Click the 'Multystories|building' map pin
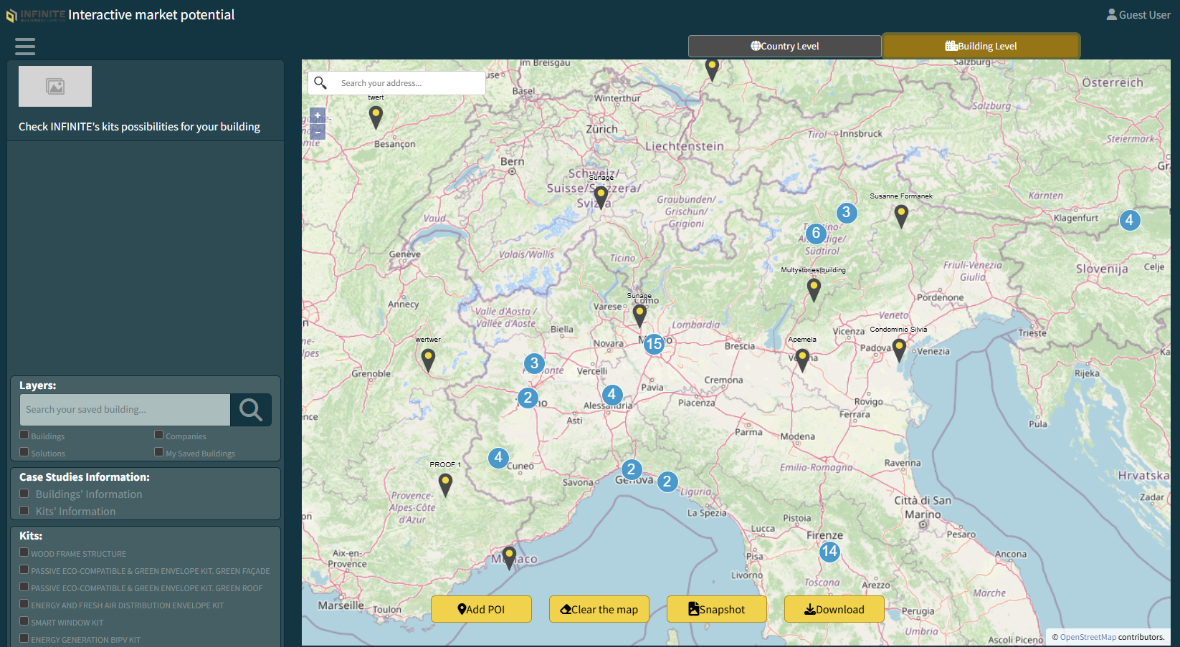The image size is (1180, 647). click(x=814, y=290)
